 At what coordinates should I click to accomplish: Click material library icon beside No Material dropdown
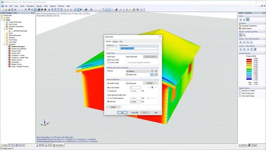pyautogui.click(x=152, y=71)
